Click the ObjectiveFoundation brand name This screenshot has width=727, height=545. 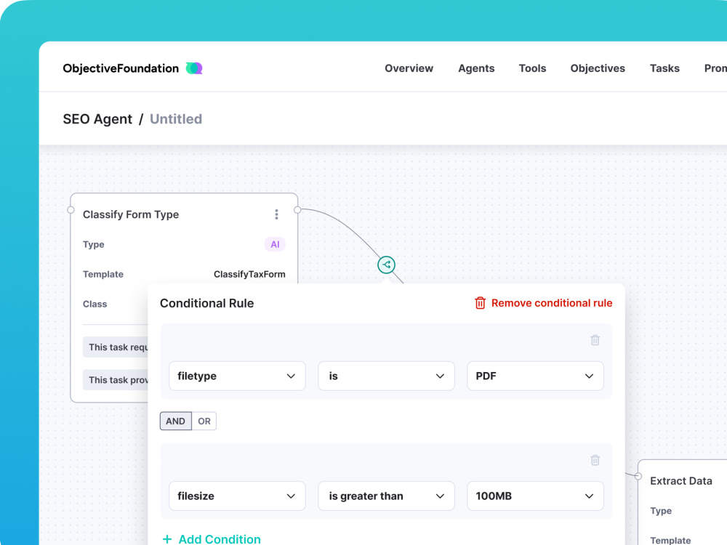pyautogui.click(x=121, y=68)
